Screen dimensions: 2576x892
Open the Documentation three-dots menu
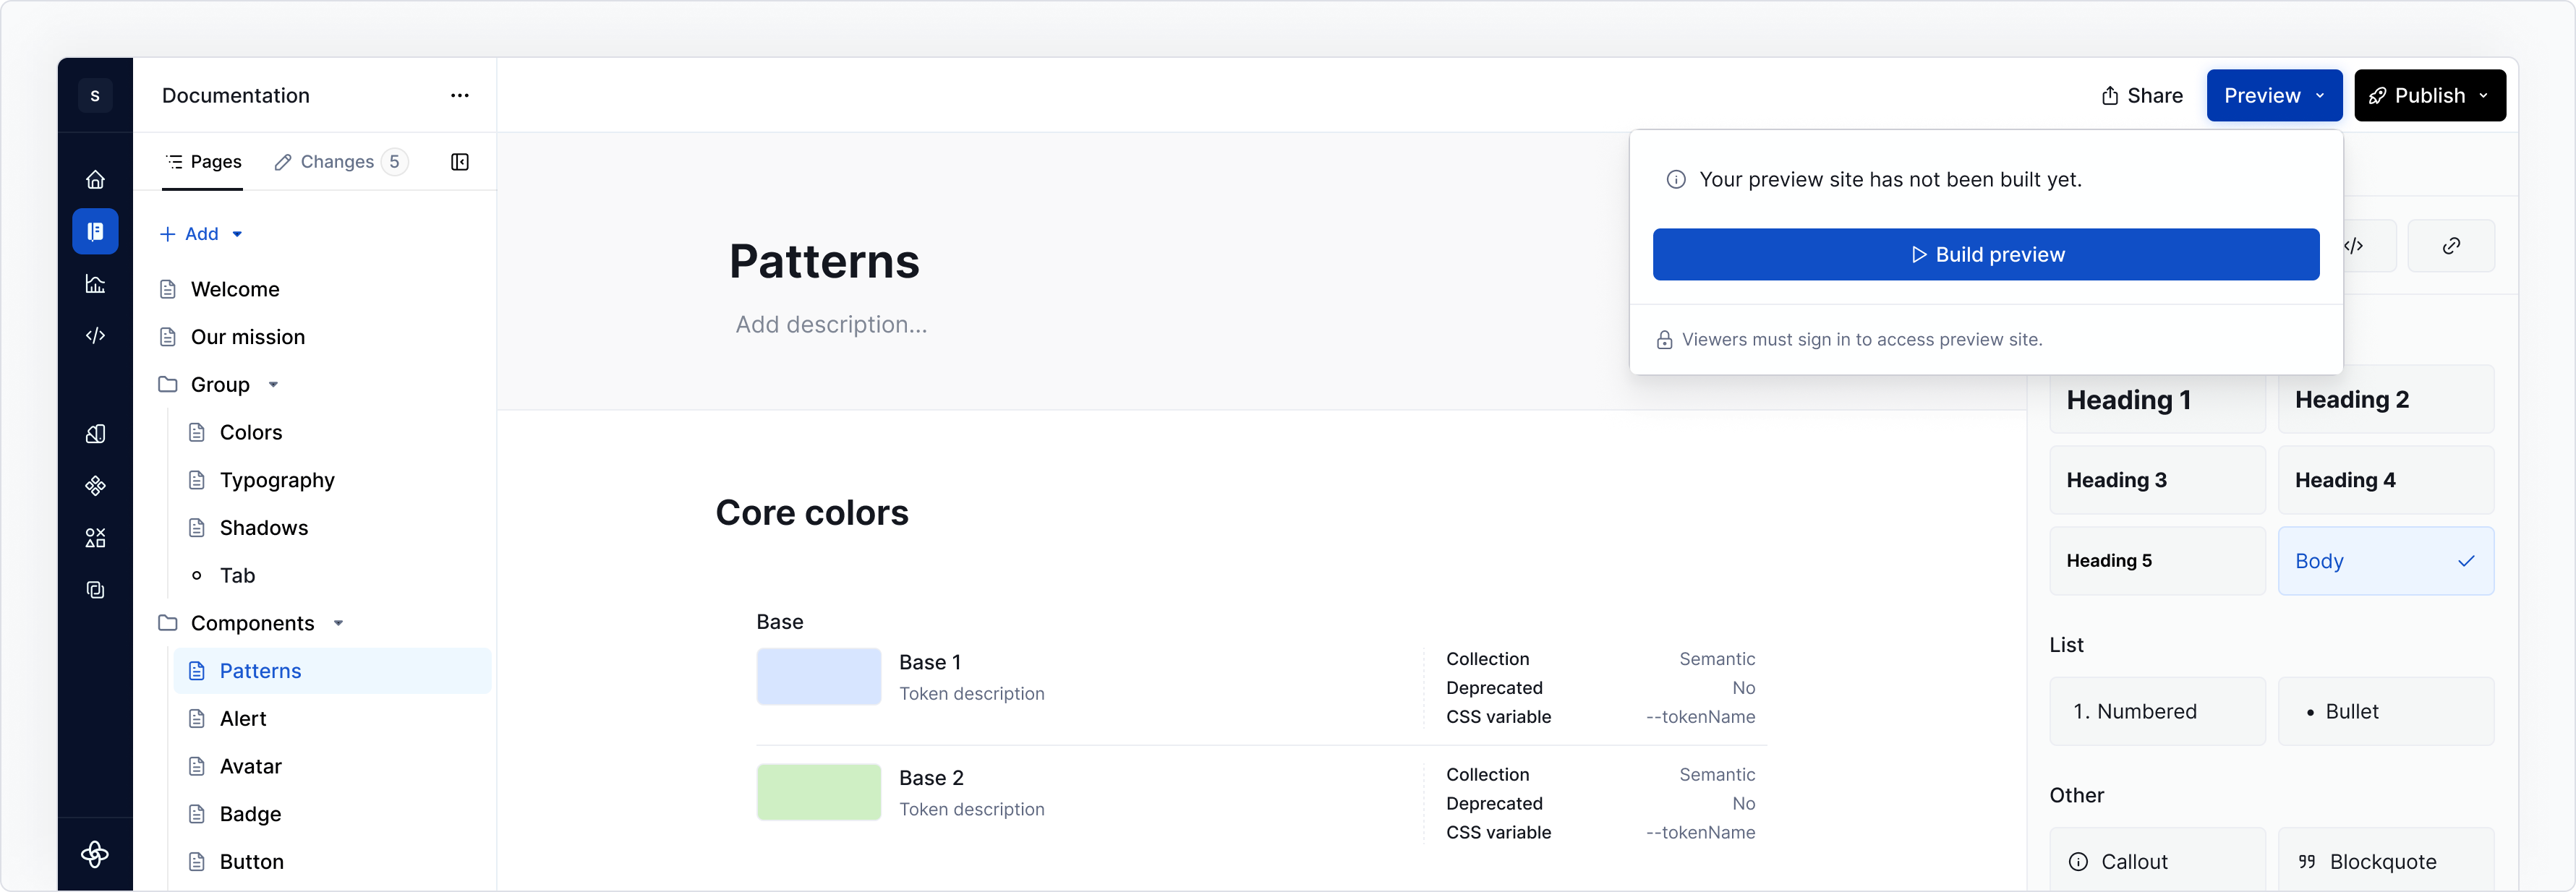point(460,96)
